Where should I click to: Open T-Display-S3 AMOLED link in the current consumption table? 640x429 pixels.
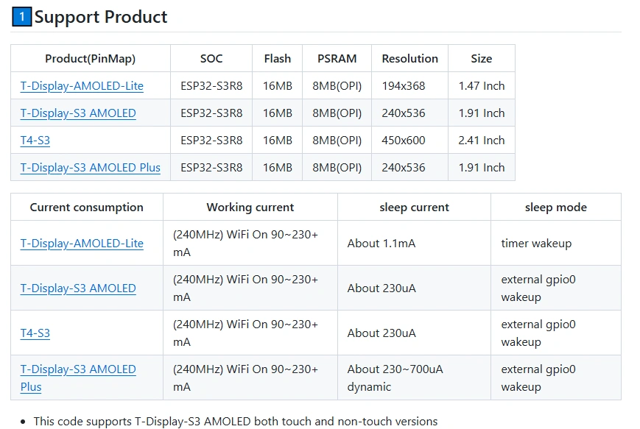(x=78, y=288)
